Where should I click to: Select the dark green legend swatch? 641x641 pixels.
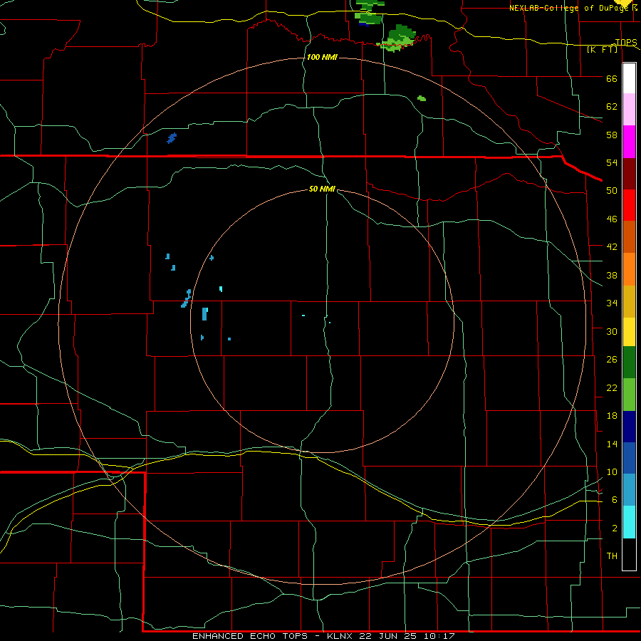(629, 363)
